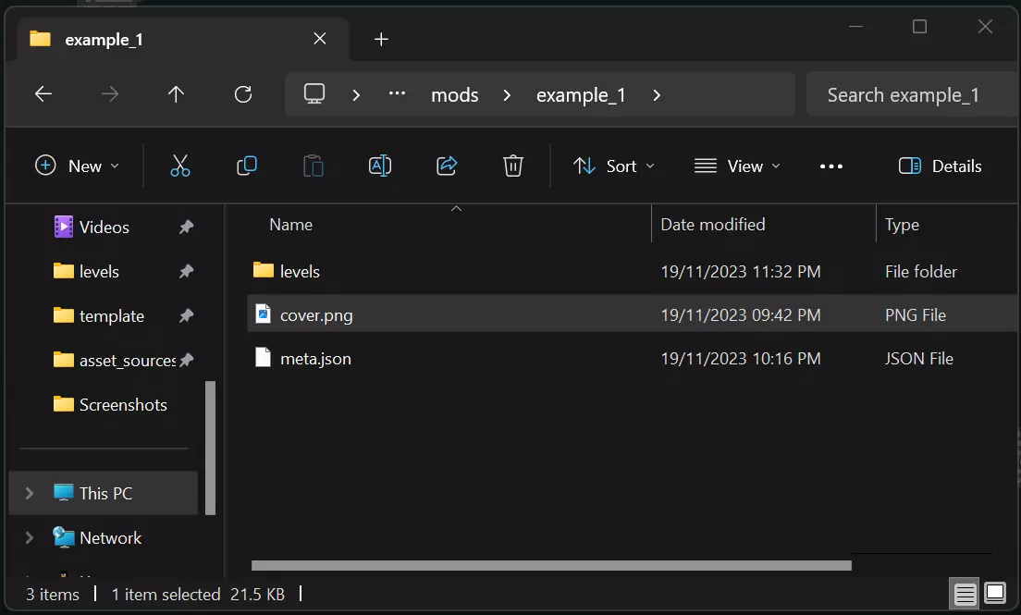1021x615 pixels.
Task: Toggle the Details pane
Action: click(x=940, y=166)
